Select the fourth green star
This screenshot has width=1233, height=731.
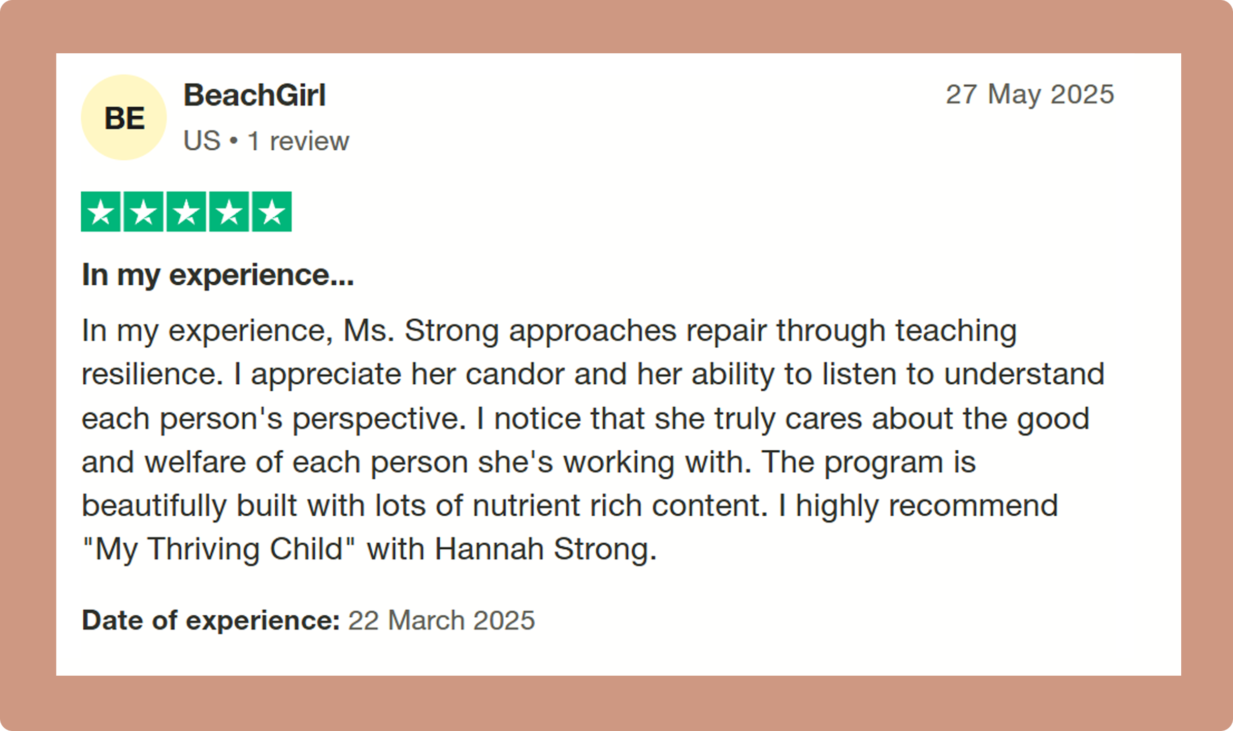point(229,212)
